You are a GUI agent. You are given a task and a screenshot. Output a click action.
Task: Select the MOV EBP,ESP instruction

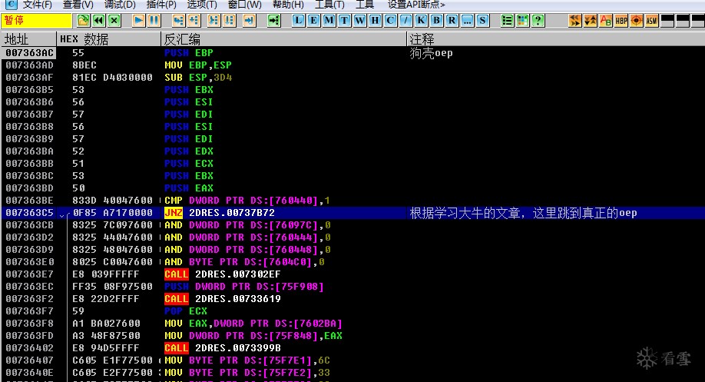pyautogui.click(x=198, y=65)
